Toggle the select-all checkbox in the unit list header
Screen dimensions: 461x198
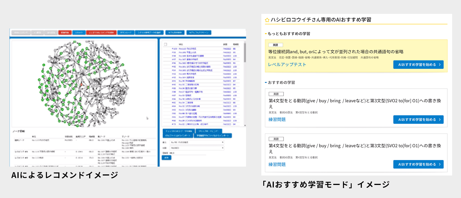click(x=166, y=44)
